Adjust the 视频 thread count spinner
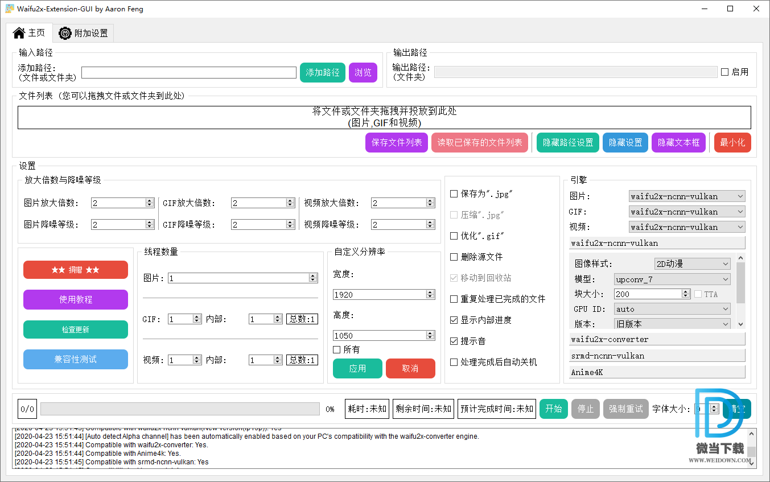Image resolution: width=770 pixels, height=482 pixels. [185, 360]
